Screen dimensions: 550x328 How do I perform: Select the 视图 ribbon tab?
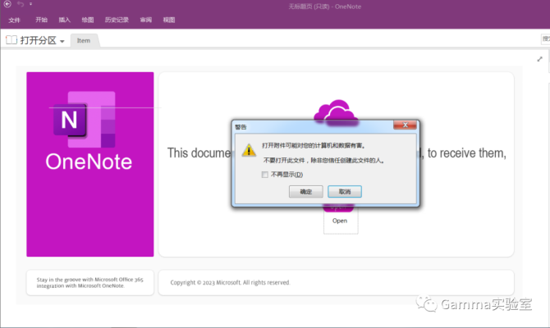(x=169, y=20)
